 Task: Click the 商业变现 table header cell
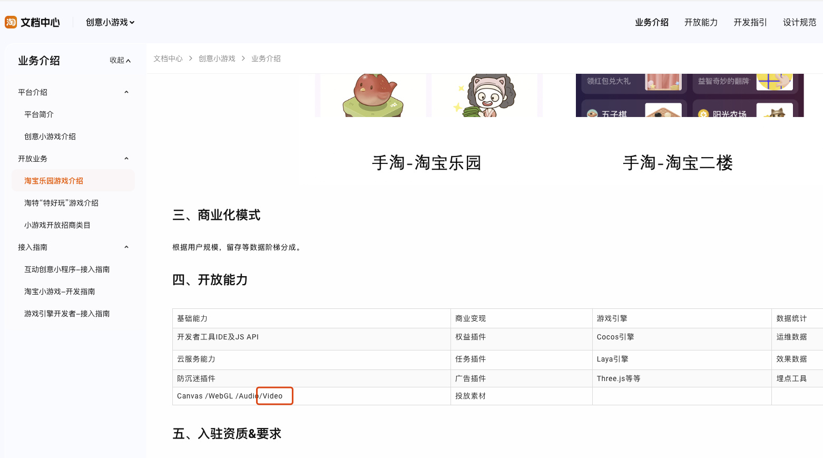pos(522,318)
